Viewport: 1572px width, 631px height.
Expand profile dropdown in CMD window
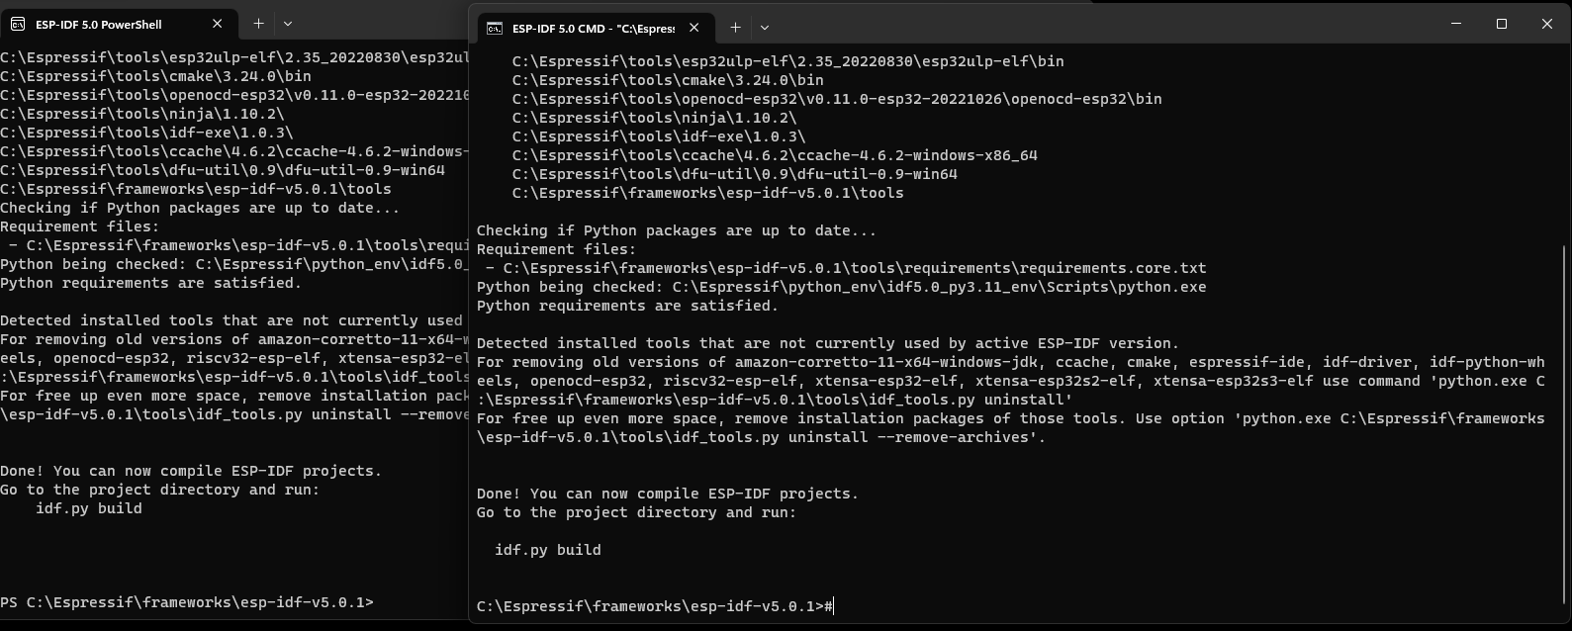765,28
